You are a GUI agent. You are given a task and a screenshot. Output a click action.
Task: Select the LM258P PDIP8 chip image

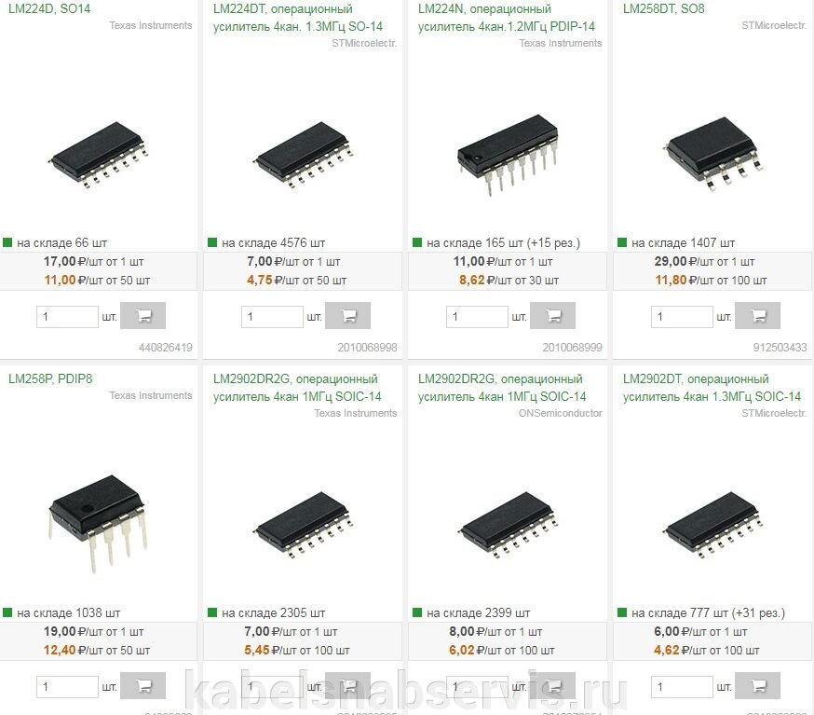coord(98,522)
